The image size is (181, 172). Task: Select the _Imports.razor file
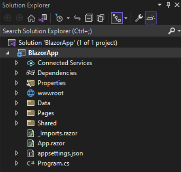(x=58, y=133)
